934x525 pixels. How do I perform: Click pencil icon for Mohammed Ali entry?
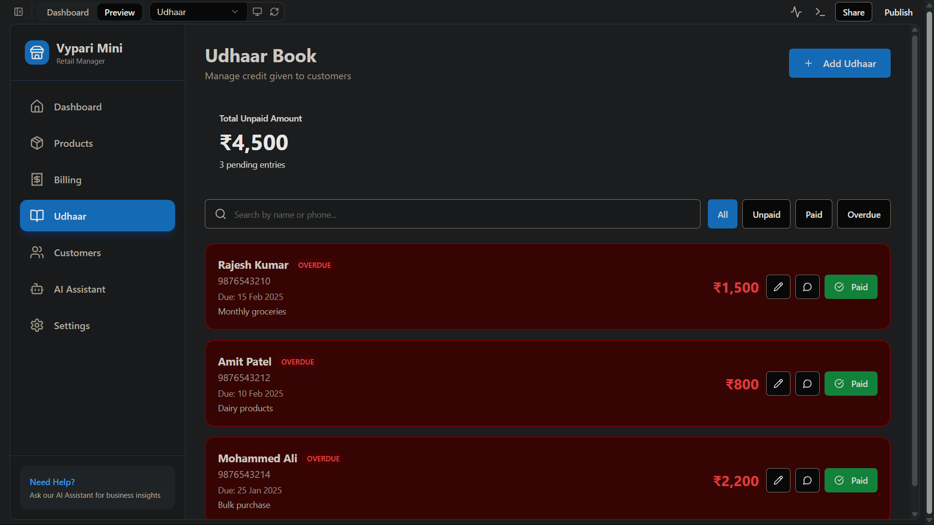(778, 480)
